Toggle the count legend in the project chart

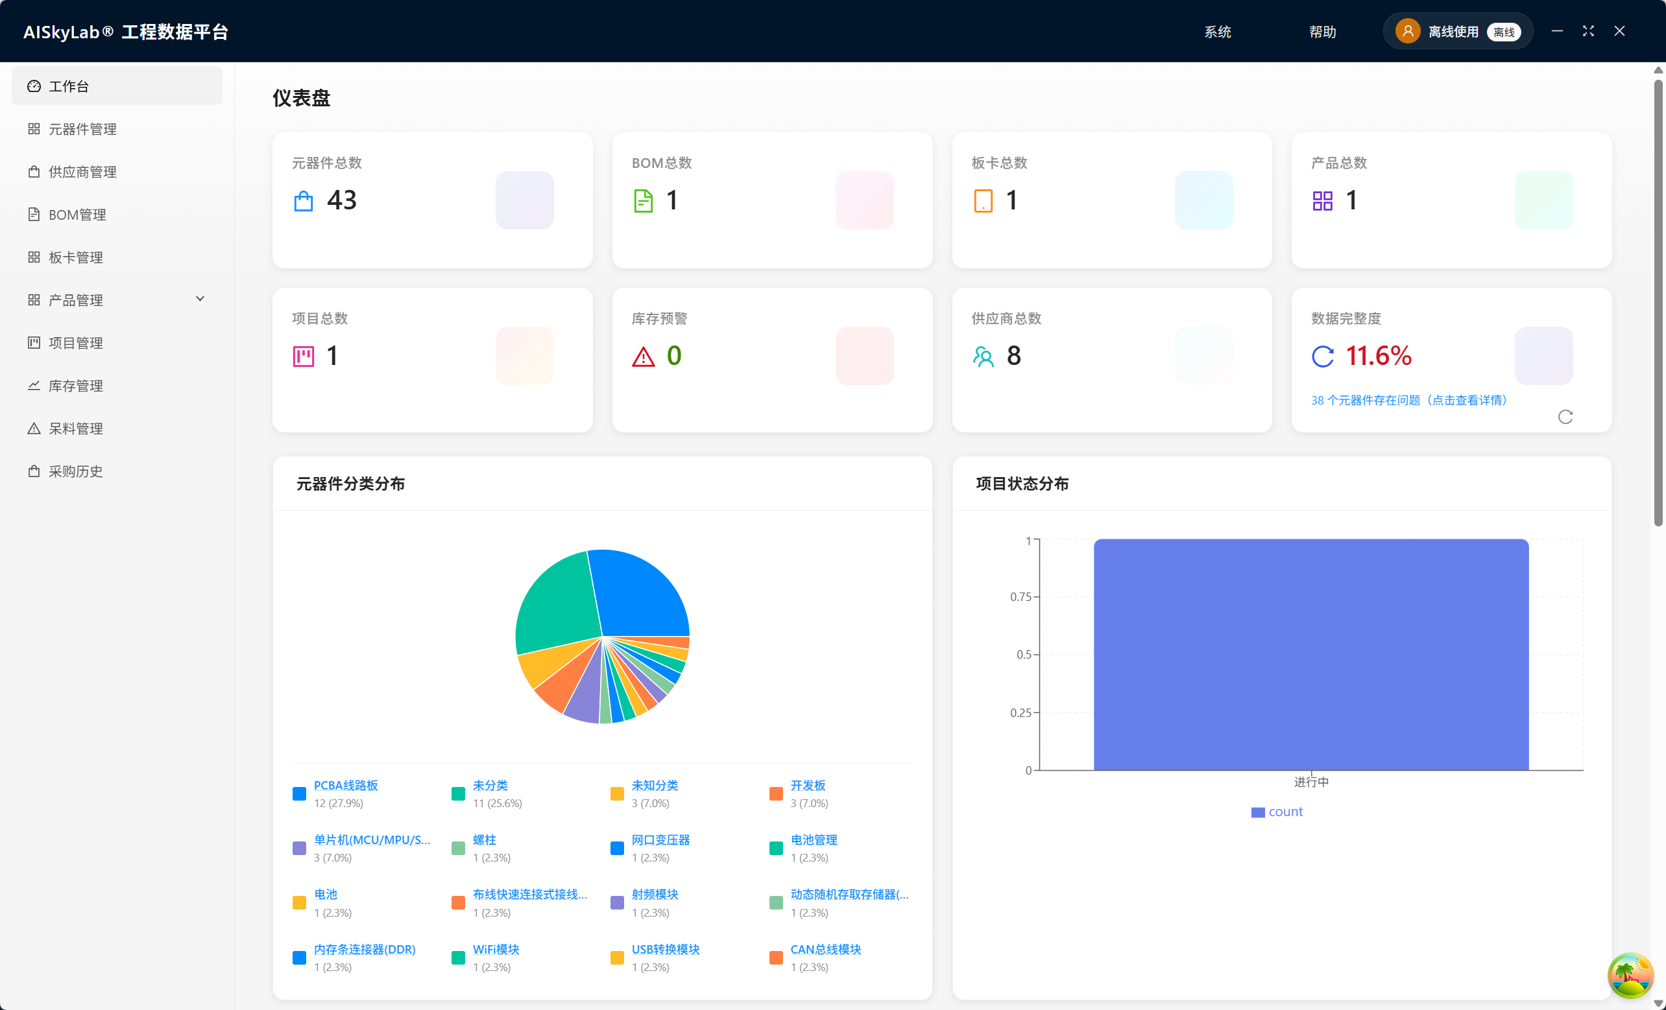[1277, 812]
